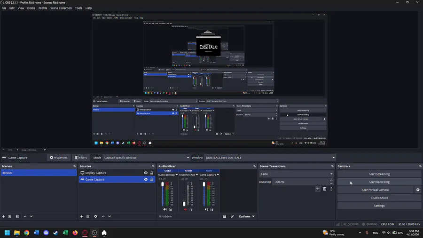
Task: Zoom out preview with minus icon
Action: [3, 150]
